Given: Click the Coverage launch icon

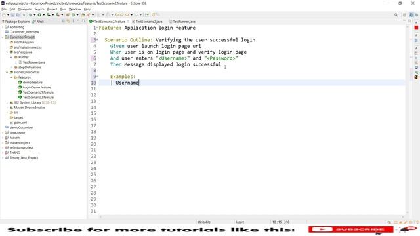Looking at the screenshot, I should [x=49, y=15].
